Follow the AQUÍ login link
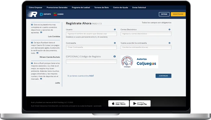Screen dimensions: 211x120 pos(91,76)
